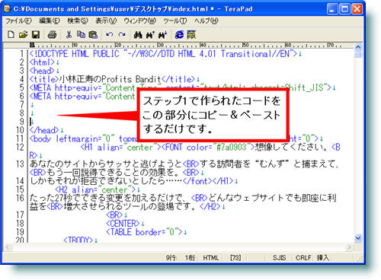Viewport: 381px width, 280px height.
Task: Click the horizontal scrollbar right arrow
Action: pyautogui.click(x=350, y=247)
